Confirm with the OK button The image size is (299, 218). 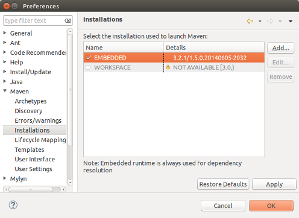[x=271, y=205]
